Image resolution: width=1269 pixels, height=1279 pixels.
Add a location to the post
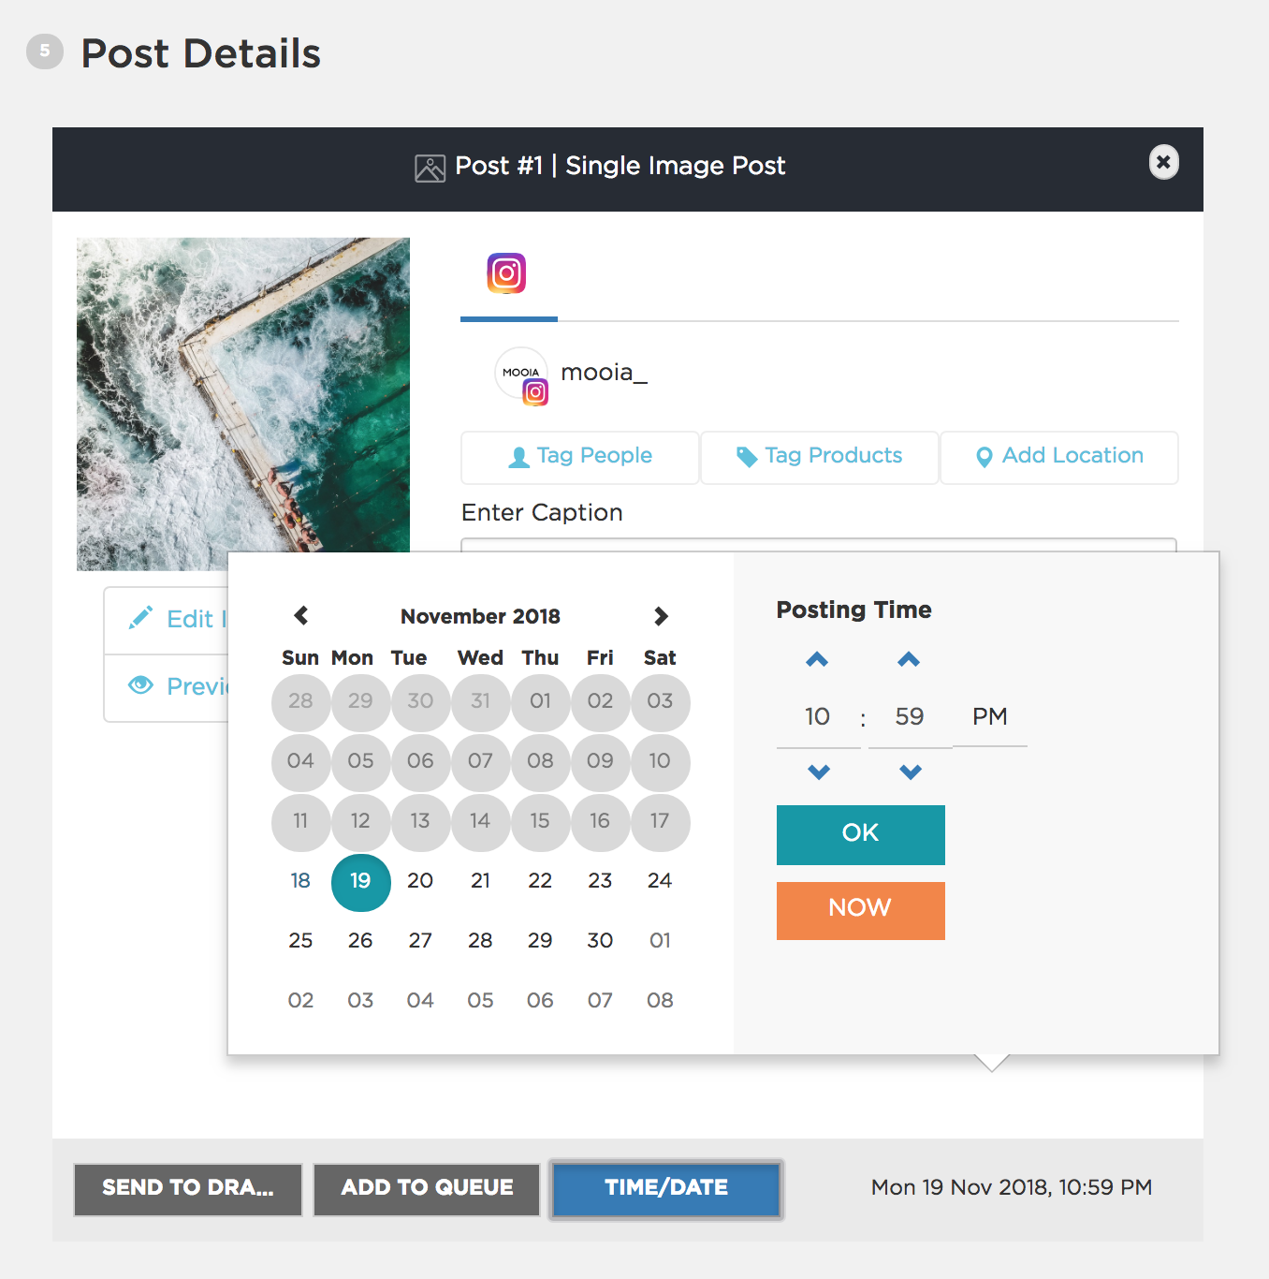[x=1059, y=457]
